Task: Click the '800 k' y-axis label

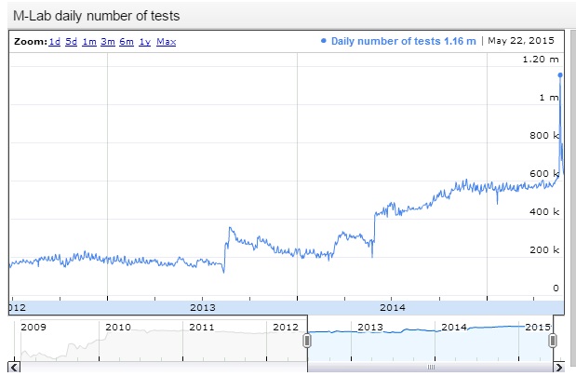Action: pyautogui.click(x=544, y=136)
